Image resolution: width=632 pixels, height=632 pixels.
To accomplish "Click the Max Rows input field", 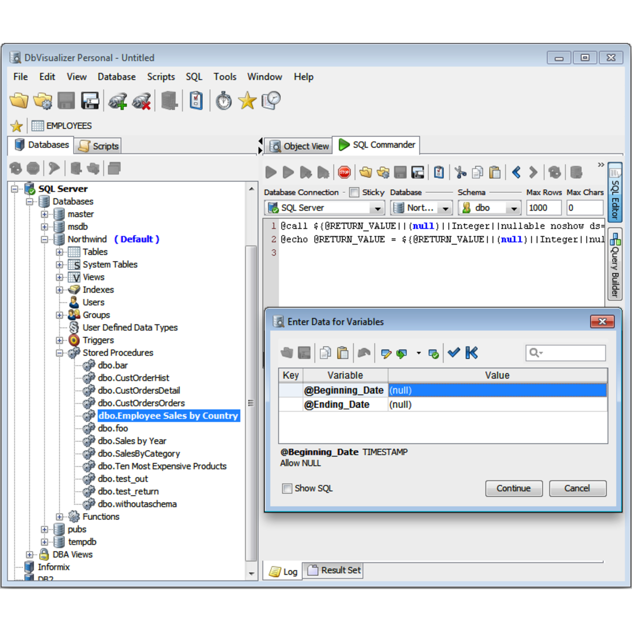I will click(544, 208).
